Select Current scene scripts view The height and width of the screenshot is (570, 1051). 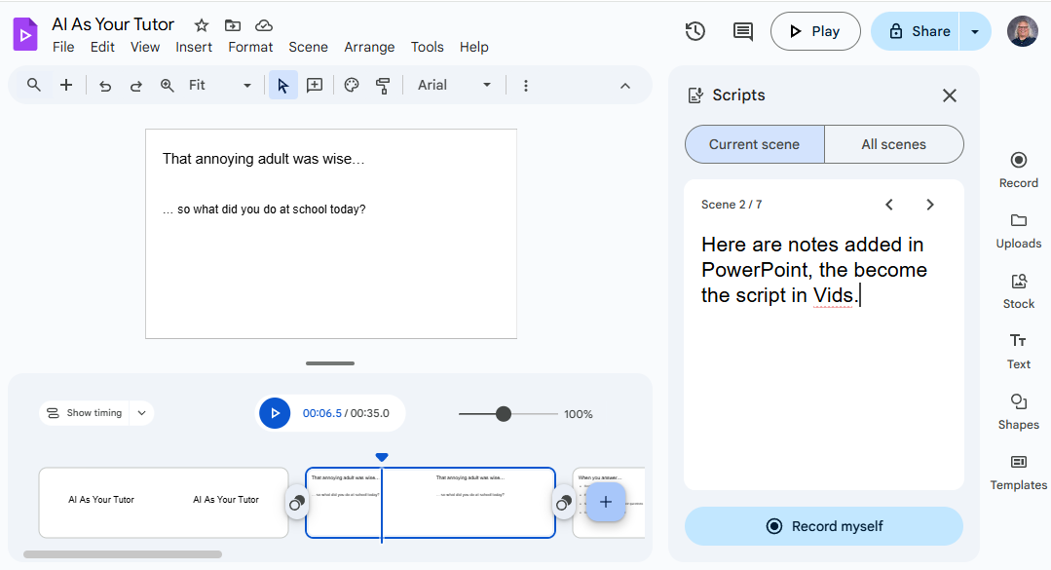coord(754,144)
